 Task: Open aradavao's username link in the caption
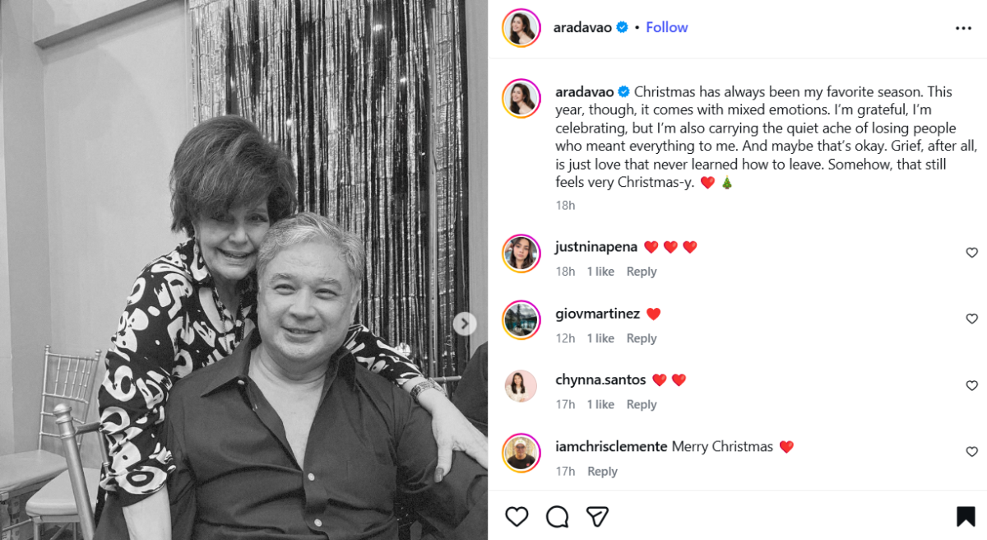click(583, 91)
